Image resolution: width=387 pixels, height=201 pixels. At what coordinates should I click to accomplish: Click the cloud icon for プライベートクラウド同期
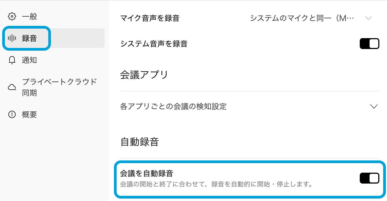point(12,87)
